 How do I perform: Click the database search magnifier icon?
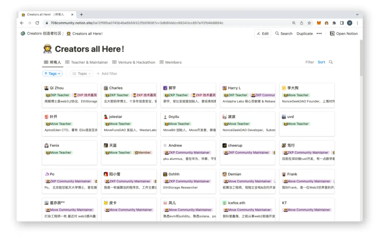(331, 62)
